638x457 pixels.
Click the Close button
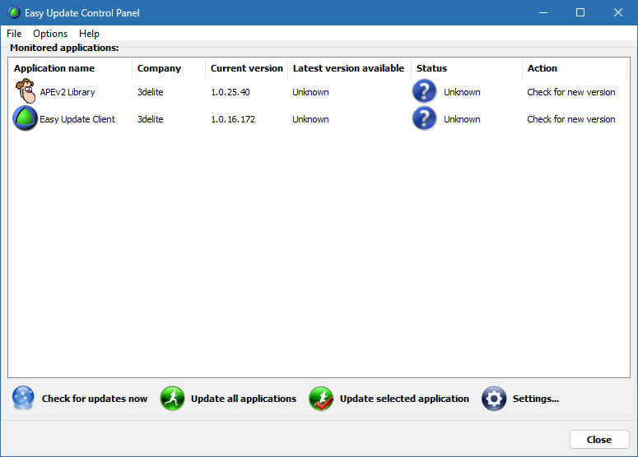(599, 440)
